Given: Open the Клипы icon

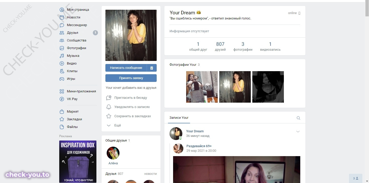Looking at the screenshot, I should tap(62, 71).
